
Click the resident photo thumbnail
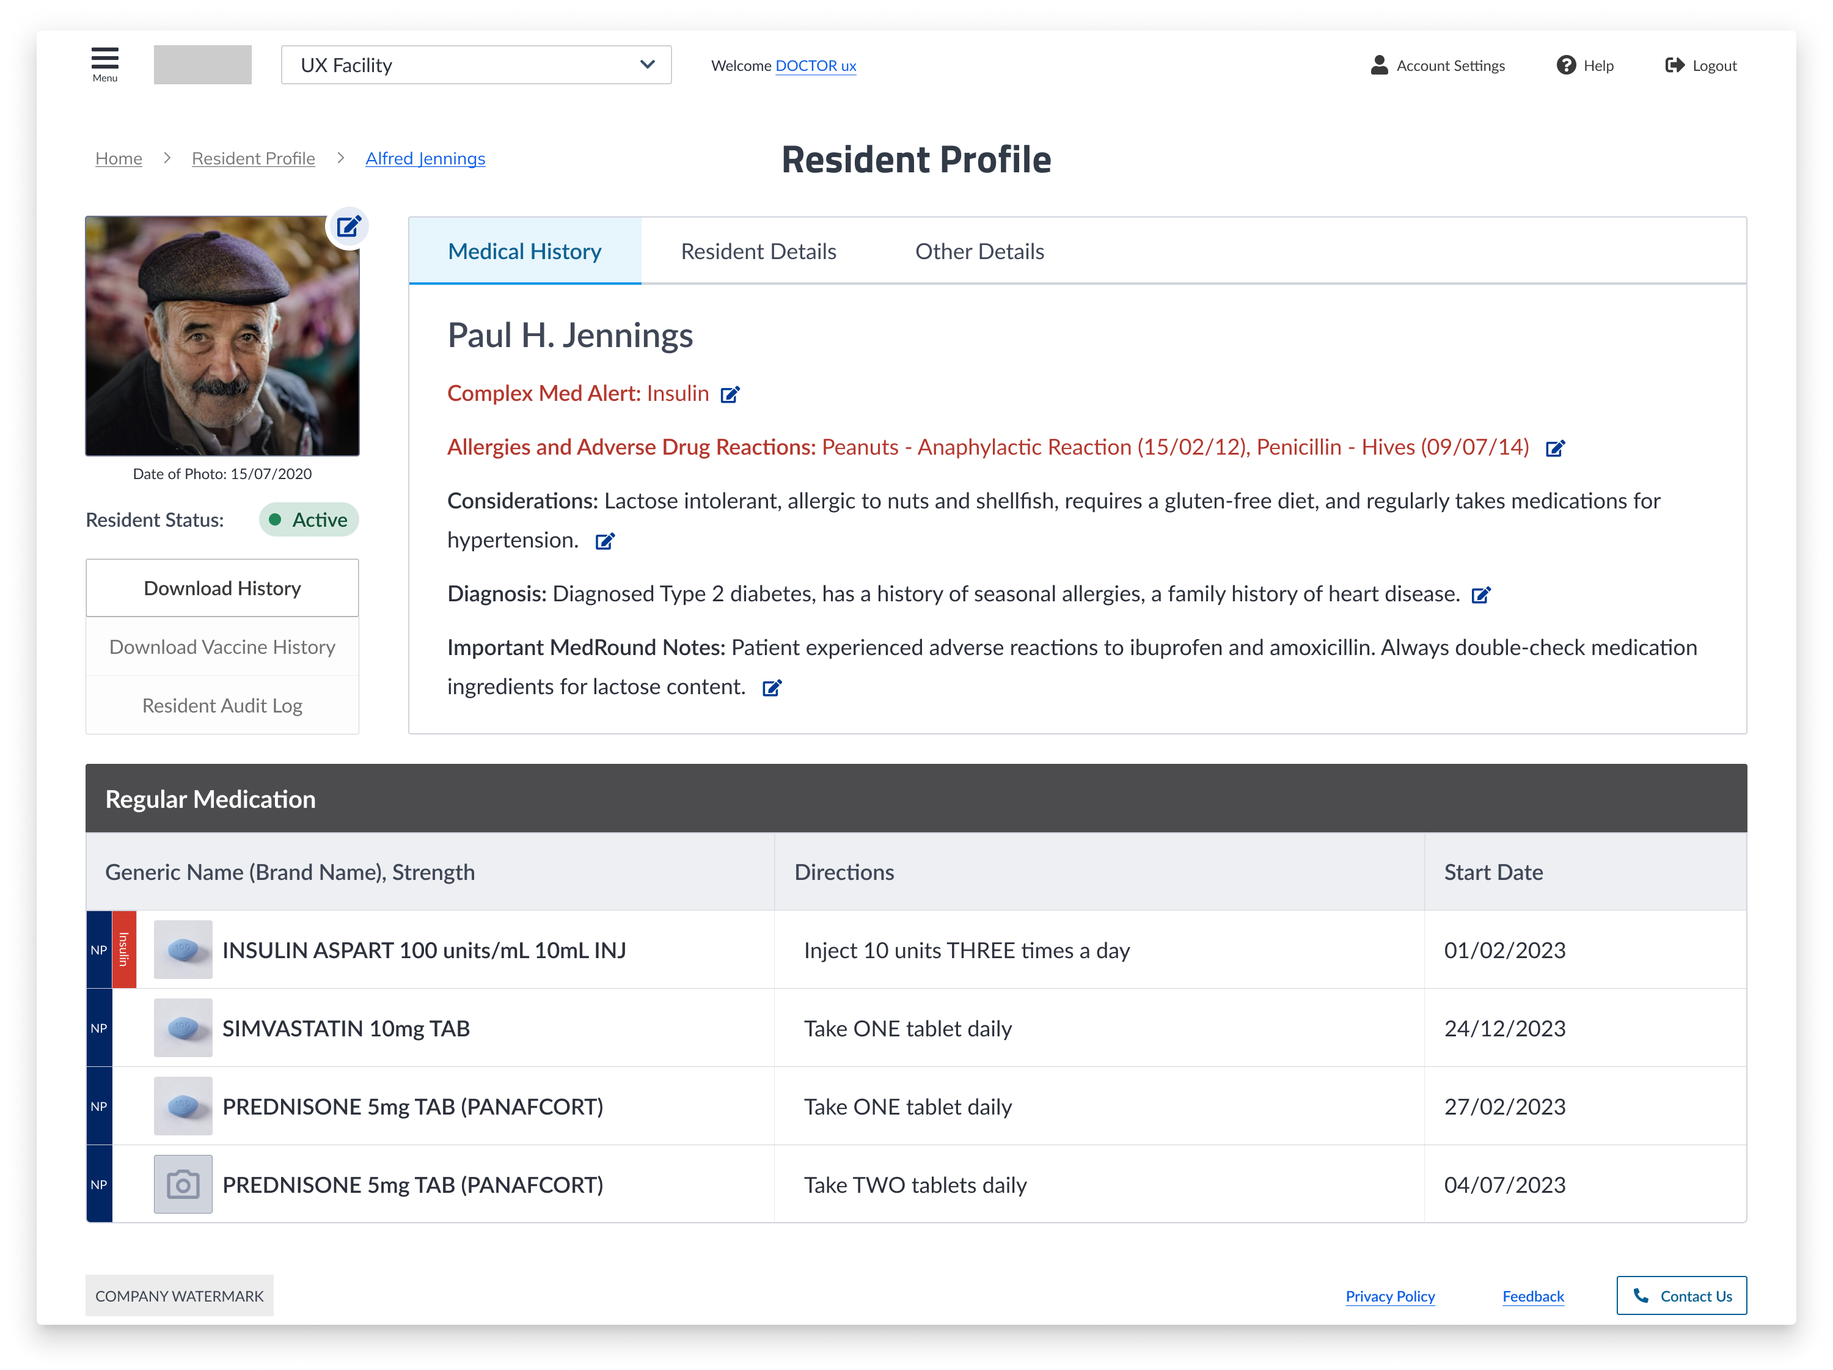coord(222,335)
